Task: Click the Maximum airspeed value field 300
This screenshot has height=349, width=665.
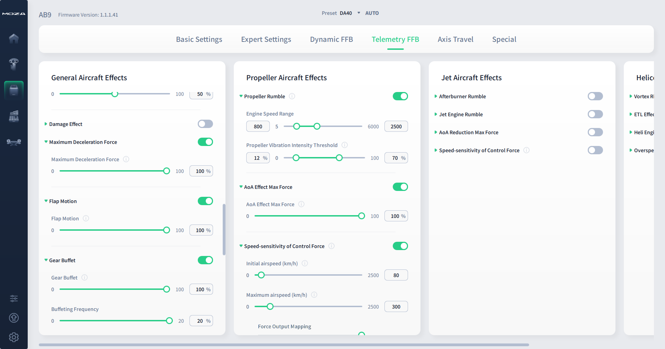Action: click(x=396, y=306)
